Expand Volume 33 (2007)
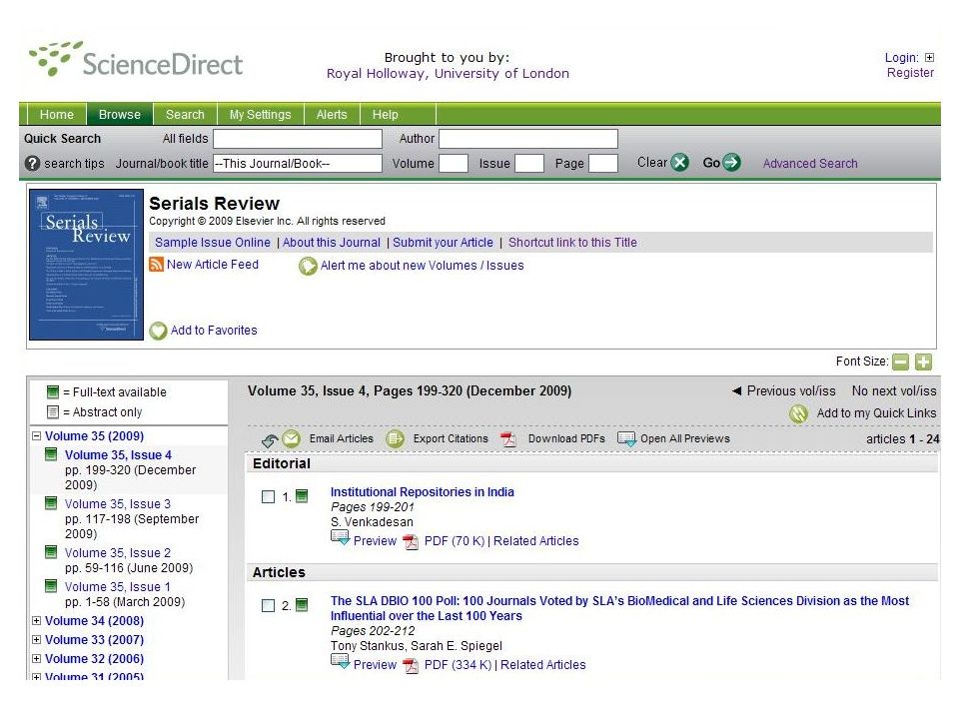This screenshot has width=959, height=719. (x=37, y=639)
